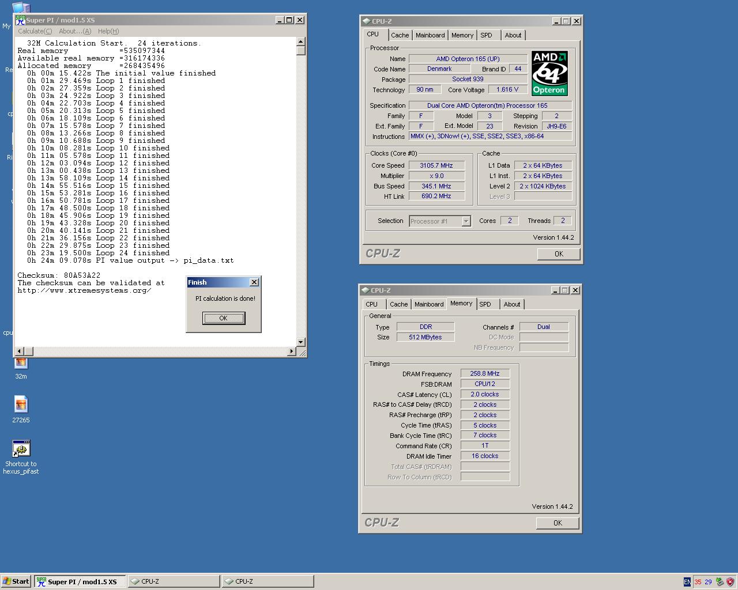
Task: Click the Core Voltage value 1.616 V
Action: tap(507, 89)
